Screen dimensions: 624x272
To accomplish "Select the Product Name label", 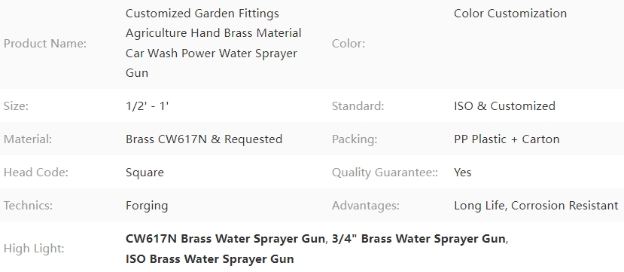I will click(x=45, y=44).
